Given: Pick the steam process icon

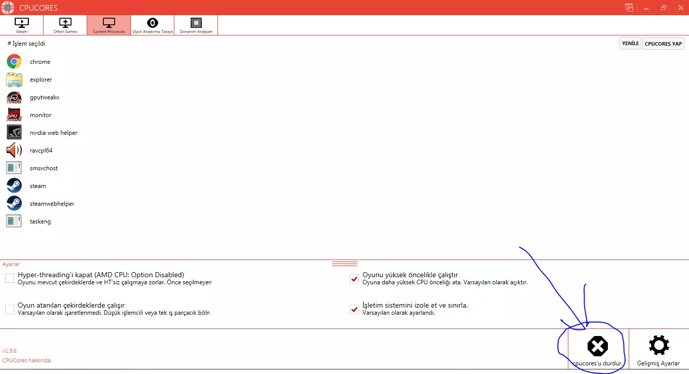Looking at the screenshot, I should pyautogui.click(x=14, y=186).
